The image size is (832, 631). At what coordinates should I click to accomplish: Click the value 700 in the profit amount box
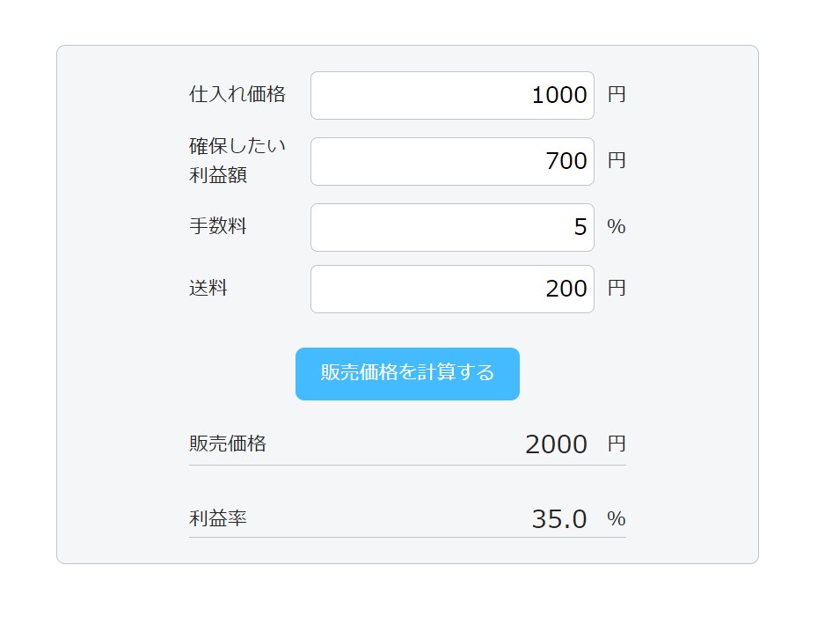click(x=570, y=160)
